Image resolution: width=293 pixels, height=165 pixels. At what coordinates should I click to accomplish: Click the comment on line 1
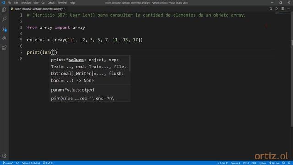coord(136,15)
